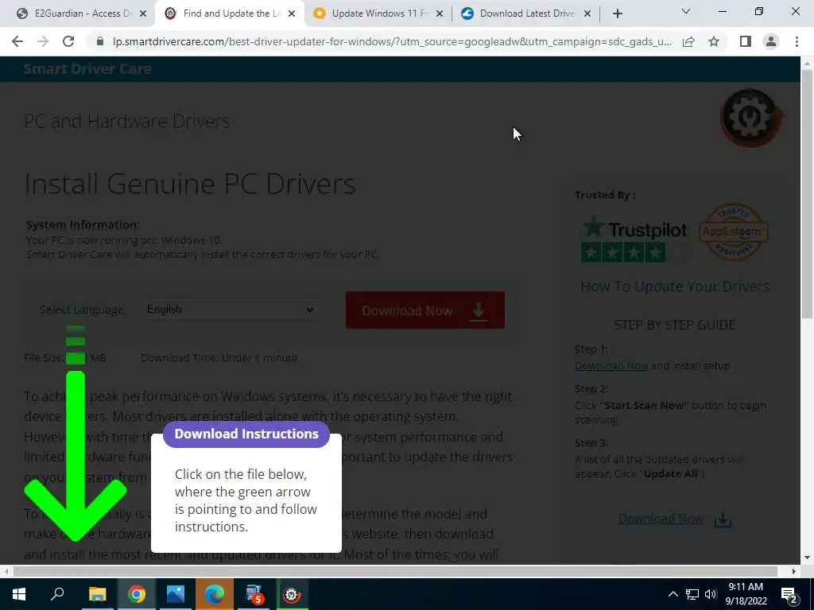Open the Select Language dropdown showing English

pyautogui.click(x=231, y=309)
